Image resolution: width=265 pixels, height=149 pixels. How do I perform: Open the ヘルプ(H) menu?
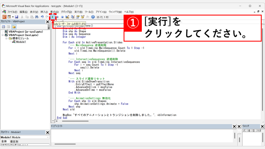coord(129,12)
